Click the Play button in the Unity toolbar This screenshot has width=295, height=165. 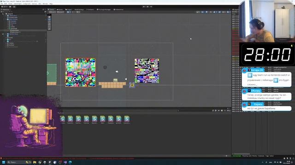click(144, 7)
